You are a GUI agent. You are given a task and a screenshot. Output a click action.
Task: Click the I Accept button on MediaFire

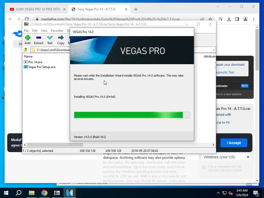(234, 143)
